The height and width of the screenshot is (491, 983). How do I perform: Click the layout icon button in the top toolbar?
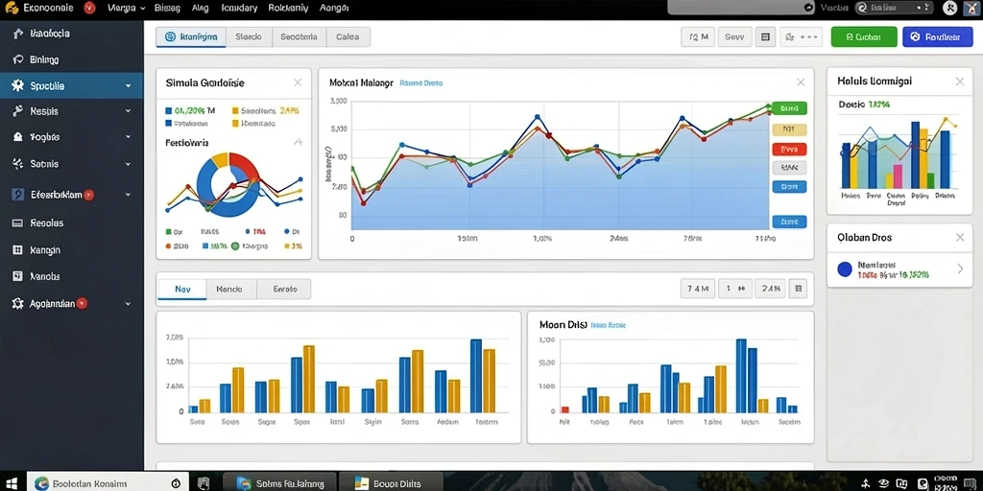(x=765, y=37)
